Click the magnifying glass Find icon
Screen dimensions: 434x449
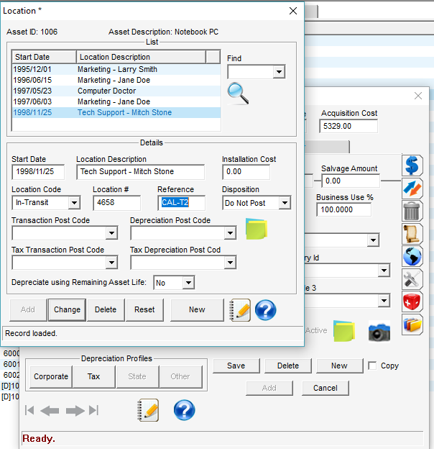click(x=238, y=94)
